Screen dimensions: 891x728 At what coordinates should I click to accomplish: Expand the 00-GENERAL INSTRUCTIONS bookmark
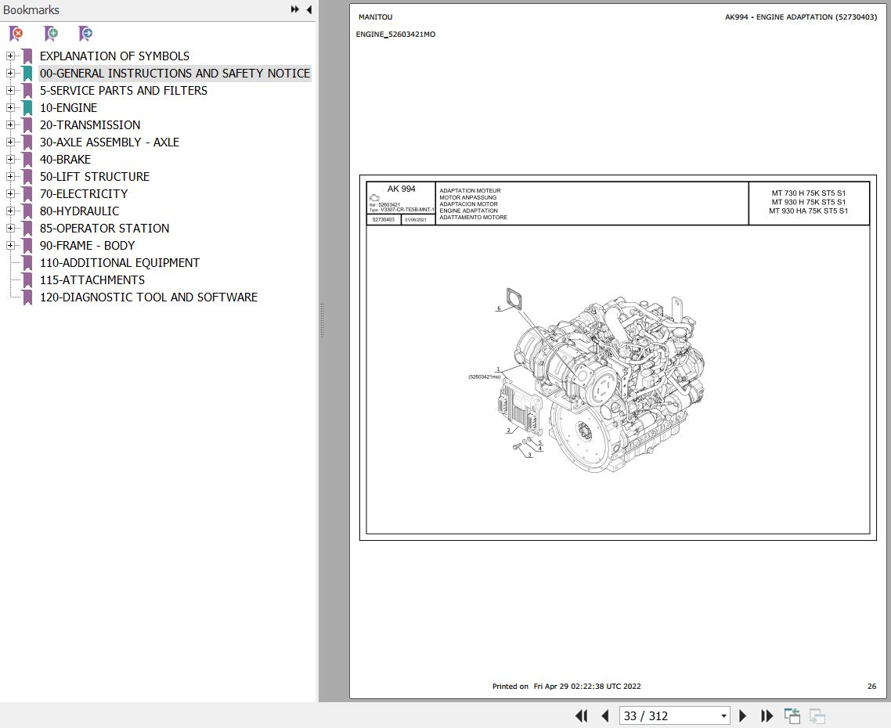tap(10, 74)
